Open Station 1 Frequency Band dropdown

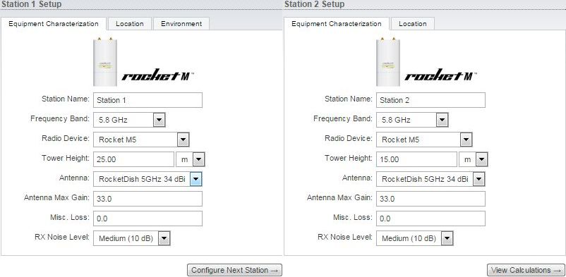(129, 120)
